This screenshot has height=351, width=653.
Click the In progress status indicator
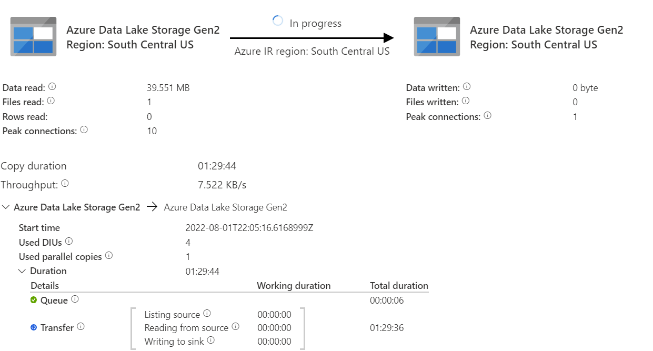278,19
